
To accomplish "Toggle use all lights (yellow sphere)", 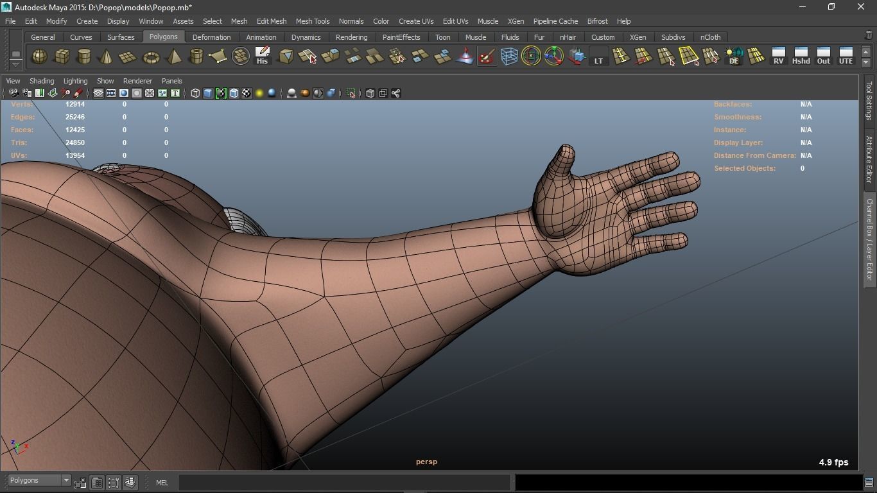I will [x=259, y=94].
